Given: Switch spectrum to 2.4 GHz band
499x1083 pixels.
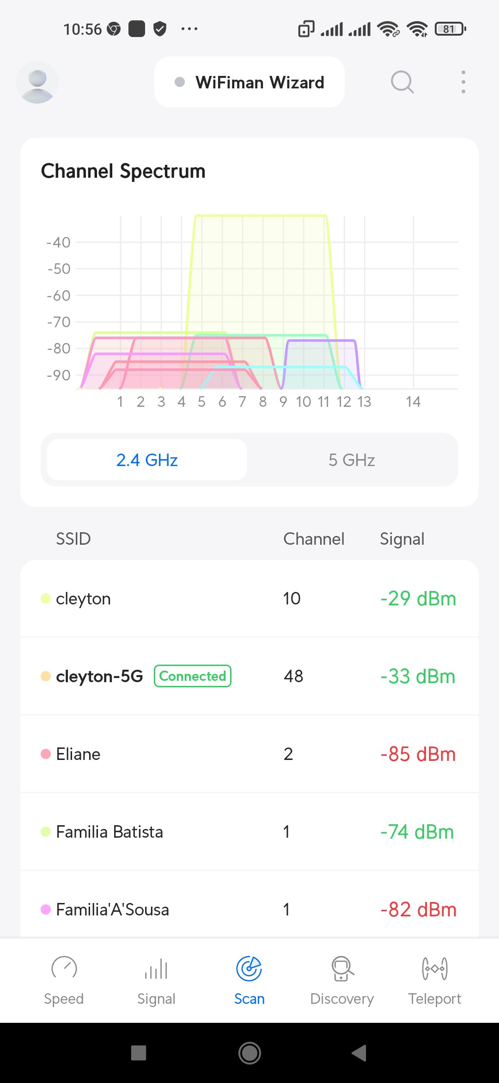Looking at the screenshot, I should click(147, 460).
